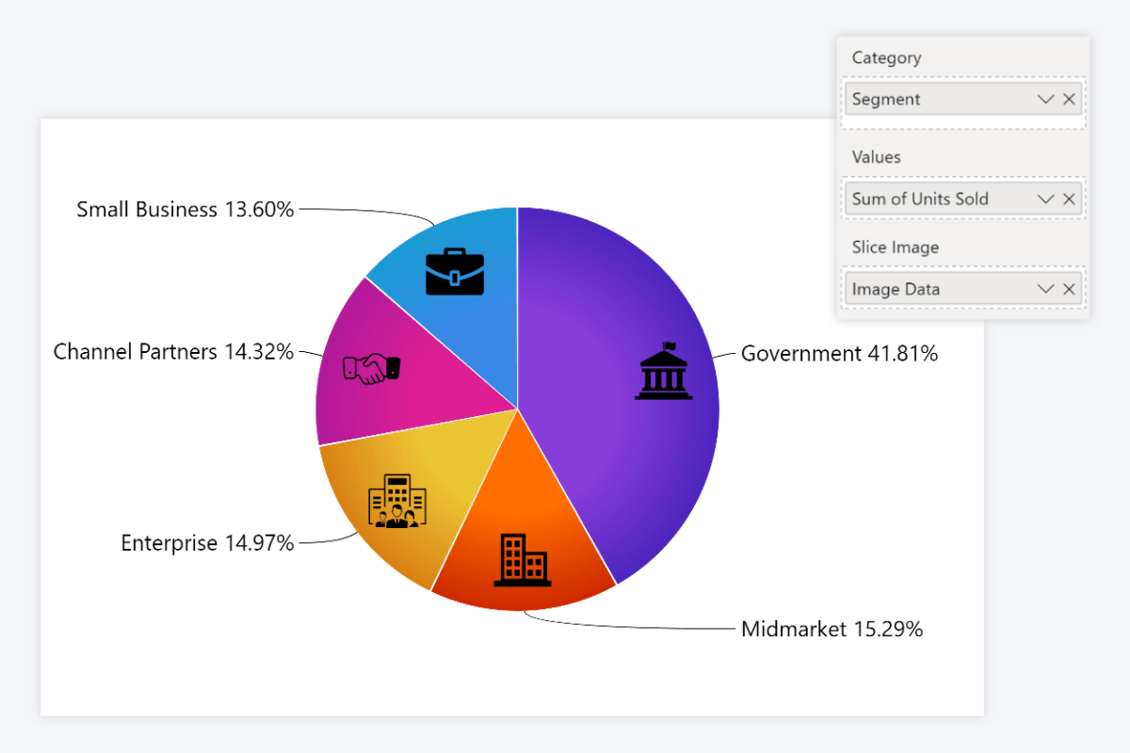Select the Category field well header
Image resolution: width=1130 pixels, height=753 pixels.
pyautogui.click(x=886, y=57)
